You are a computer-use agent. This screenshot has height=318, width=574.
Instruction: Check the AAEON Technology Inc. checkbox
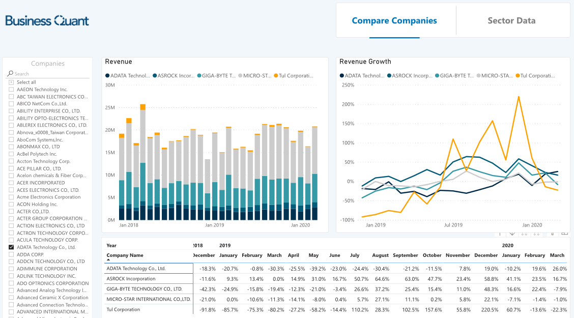(x=12, y=89)
